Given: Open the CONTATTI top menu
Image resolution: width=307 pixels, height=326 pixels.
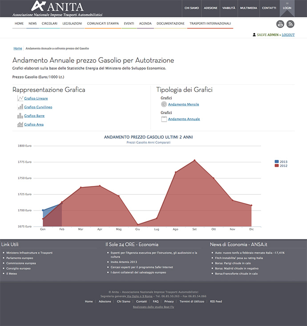Looking at the screenshot, I should (269, 8).
